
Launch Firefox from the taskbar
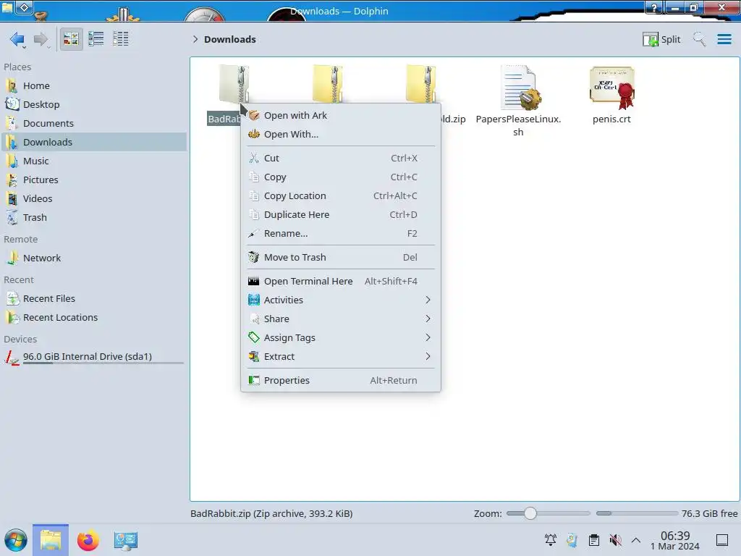pos(88,540)
